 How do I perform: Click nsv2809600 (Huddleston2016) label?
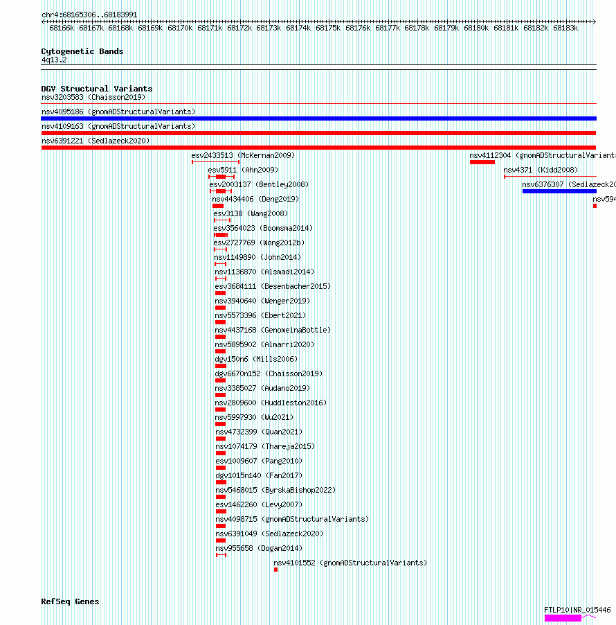click(x=271, y=403)
